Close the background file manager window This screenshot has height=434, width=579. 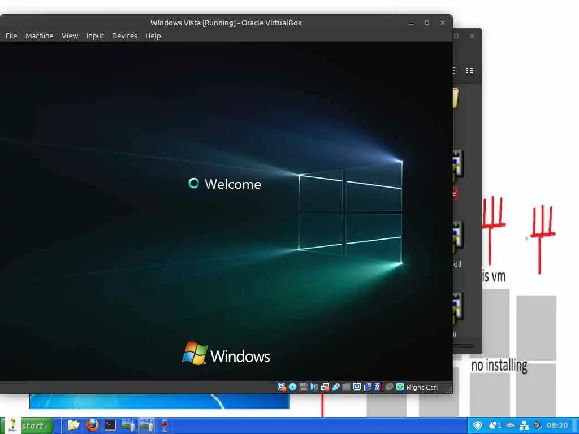point(472,36)
